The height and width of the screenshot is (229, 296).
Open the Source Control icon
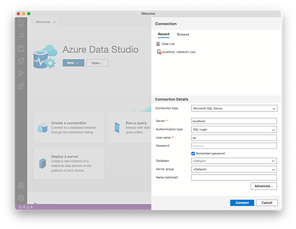pos(21,74)
